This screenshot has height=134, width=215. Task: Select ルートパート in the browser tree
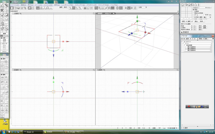187,42
